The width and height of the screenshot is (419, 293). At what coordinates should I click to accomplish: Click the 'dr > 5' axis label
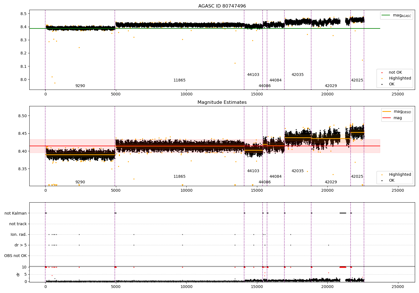click(21, 245)
